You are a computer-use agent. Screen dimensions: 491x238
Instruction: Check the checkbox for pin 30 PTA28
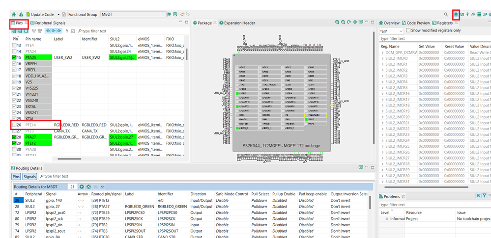14,149
